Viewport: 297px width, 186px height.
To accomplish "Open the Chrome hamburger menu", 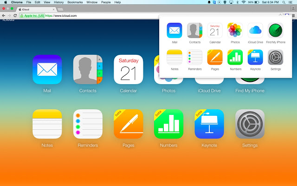I will [x=293, y=15].
